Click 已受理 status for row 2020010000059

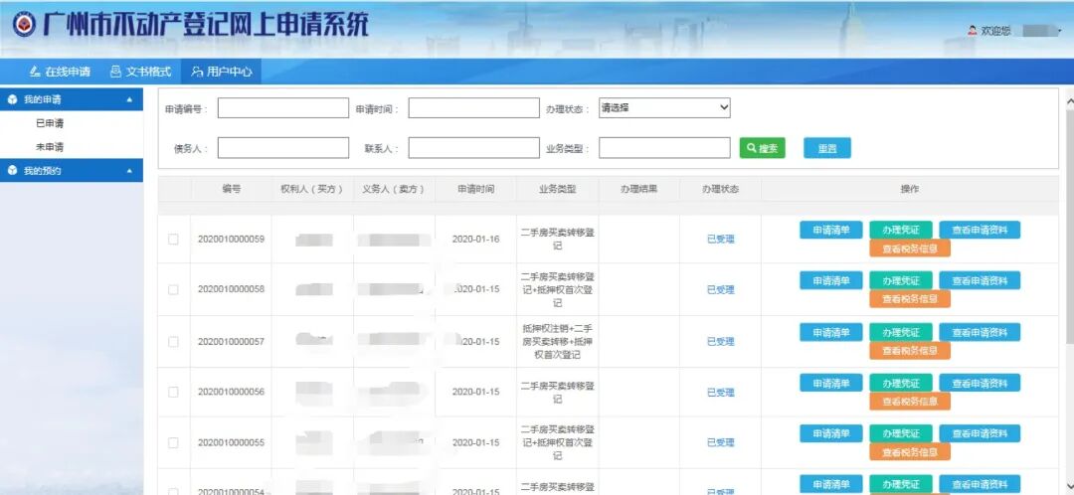(720, 239)
